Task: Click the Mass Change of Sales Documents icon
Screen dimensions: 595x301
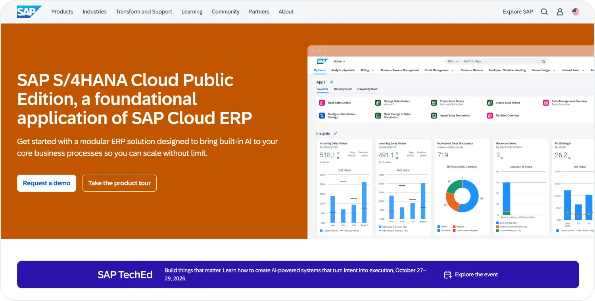Action: pos(378,116)
